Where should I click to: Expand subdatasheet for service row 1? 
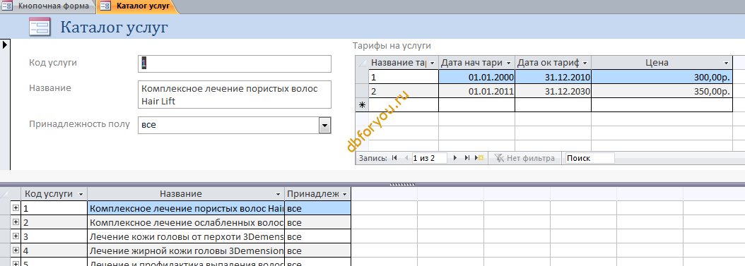click(16, 207)
